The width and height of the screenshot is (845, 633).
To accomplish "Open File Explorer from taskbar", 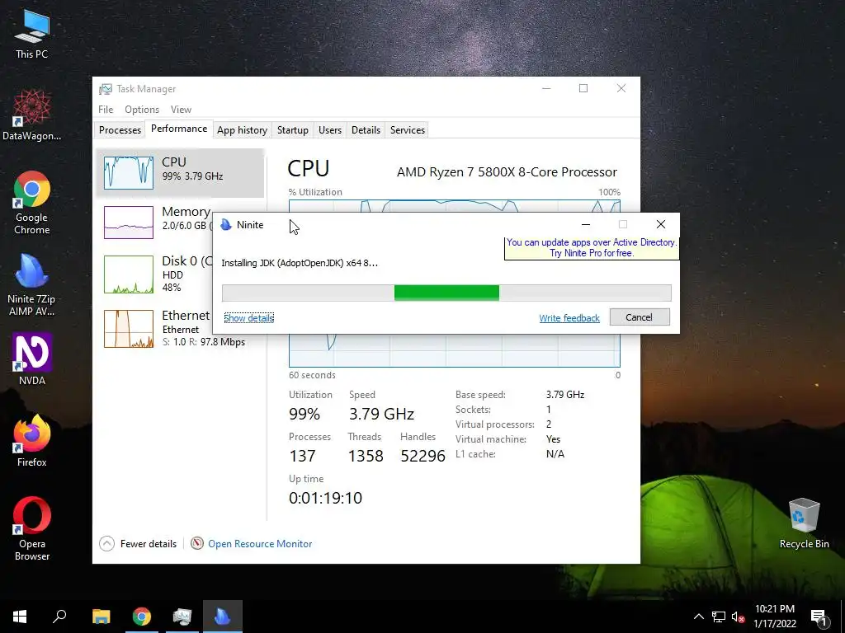I will [x=101, y=617].
